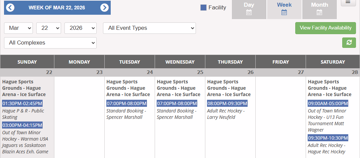Click the green refresh icon button

pyautogui.click(x=349, y=43)
